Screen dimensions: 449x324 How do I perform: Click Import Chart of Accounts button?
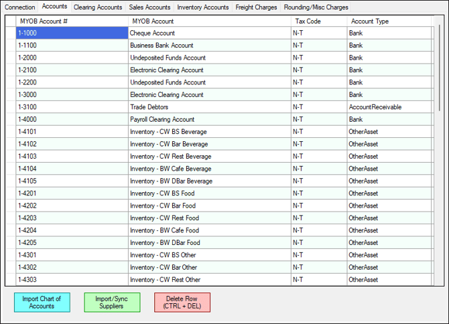pos(42,303)
